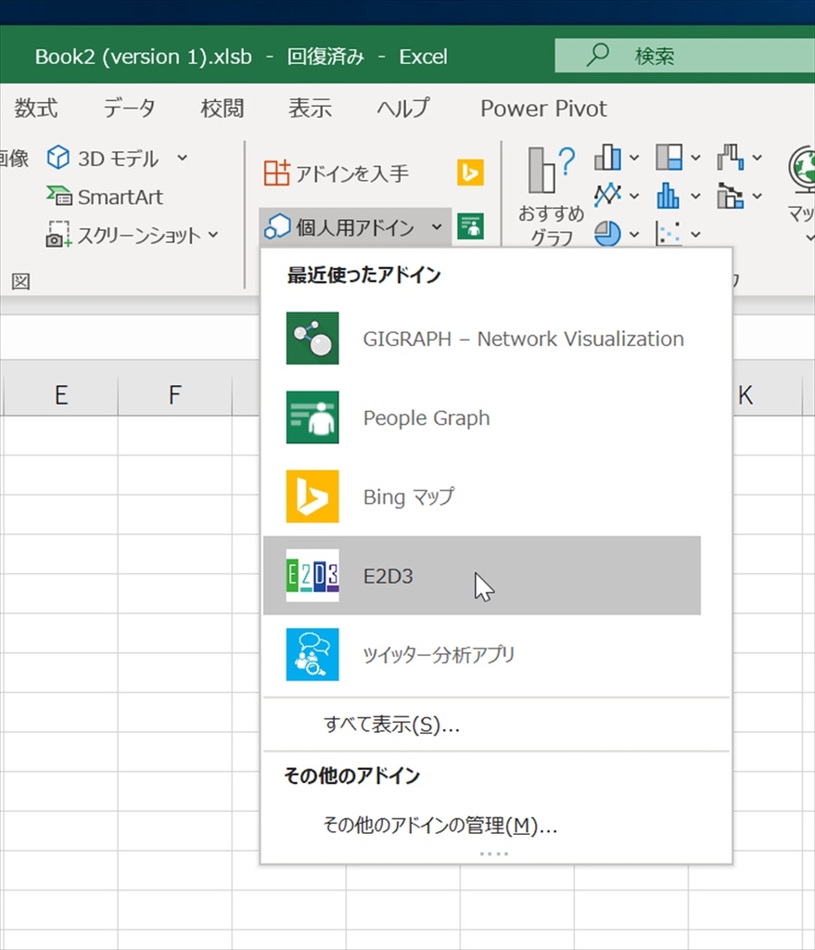Expand the waterfall chart dropdown arrow
Screen dimensions: 815x950
pos(757,158)
